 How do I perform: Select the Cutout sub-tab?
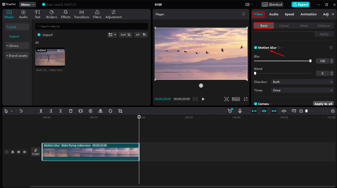point(284,26)
